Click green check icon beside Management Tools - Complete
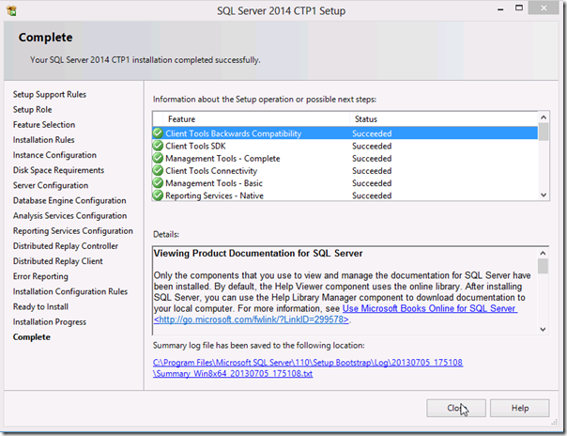The height and width of the screenshot is (436, 567). click(158, 158)
